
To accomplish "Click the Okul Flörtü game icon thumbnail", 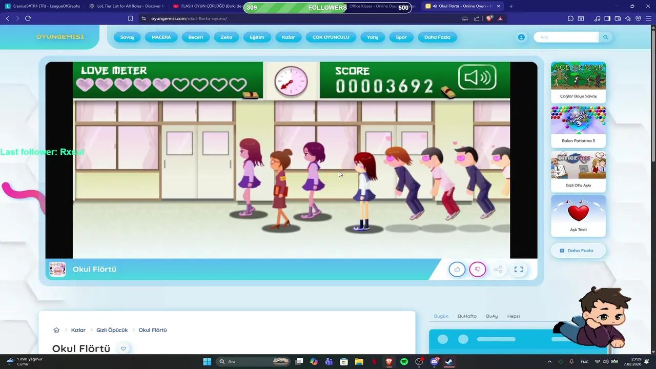I will point(57,269).
